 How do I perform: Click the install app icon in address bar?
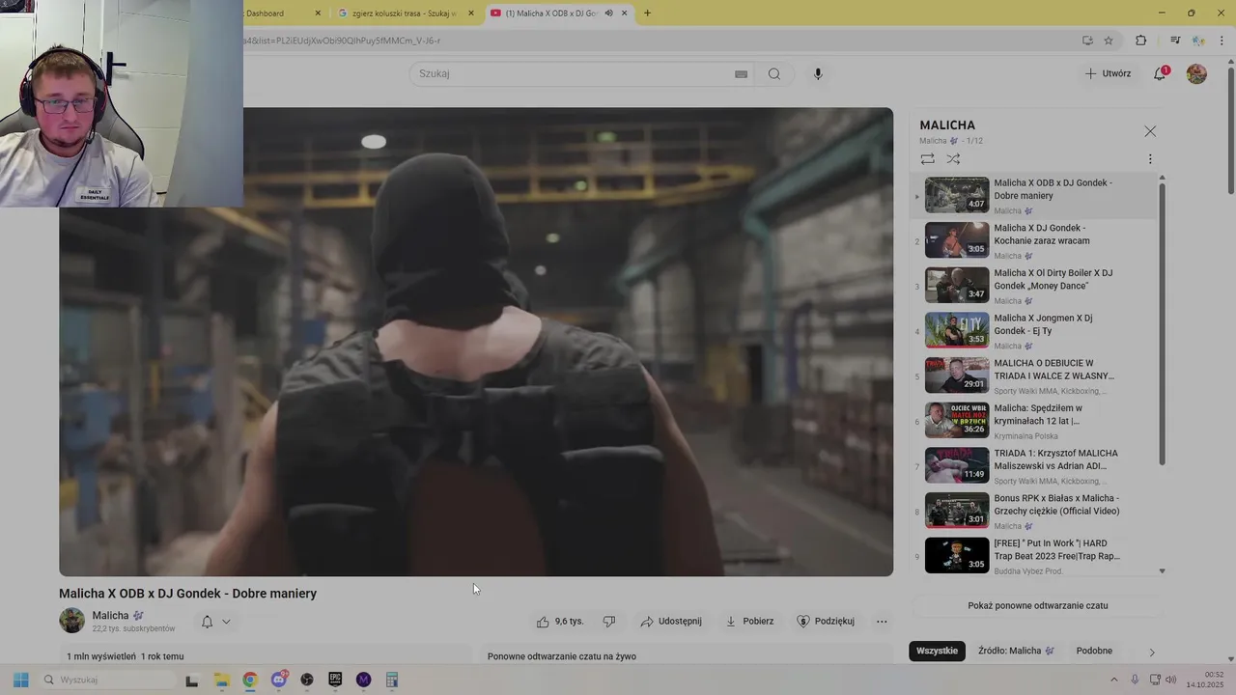coord(1087,41)
